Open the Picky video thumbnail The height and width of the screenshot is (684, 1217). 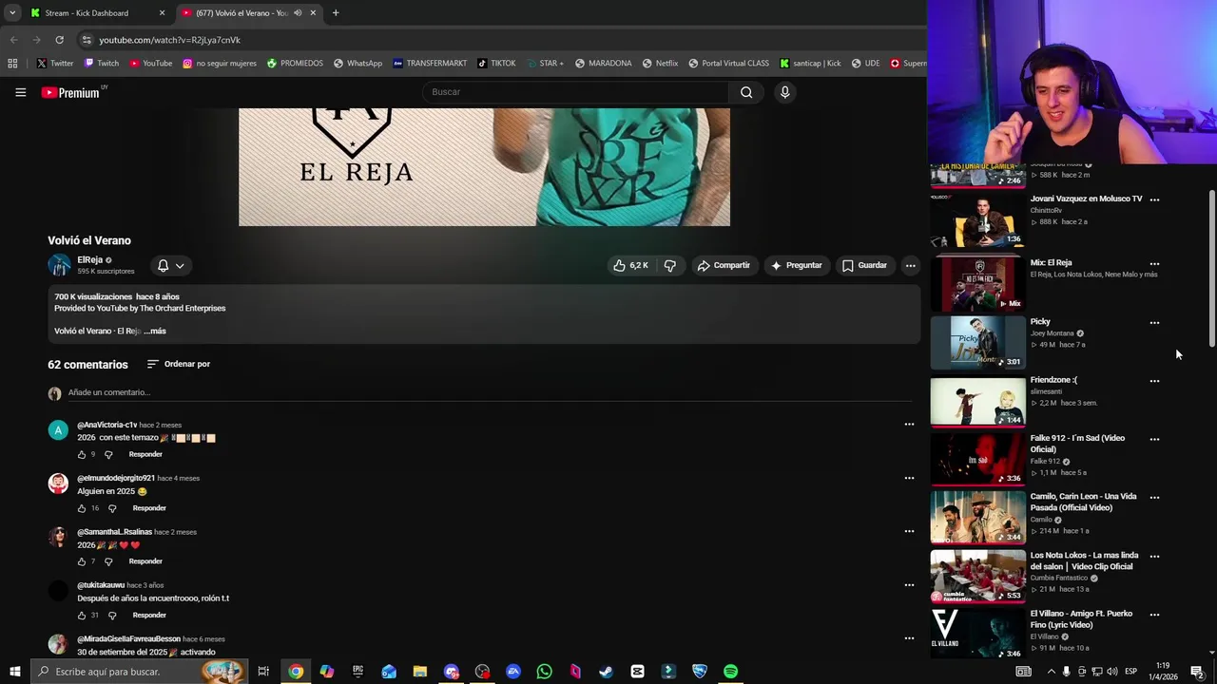(977, 342)
